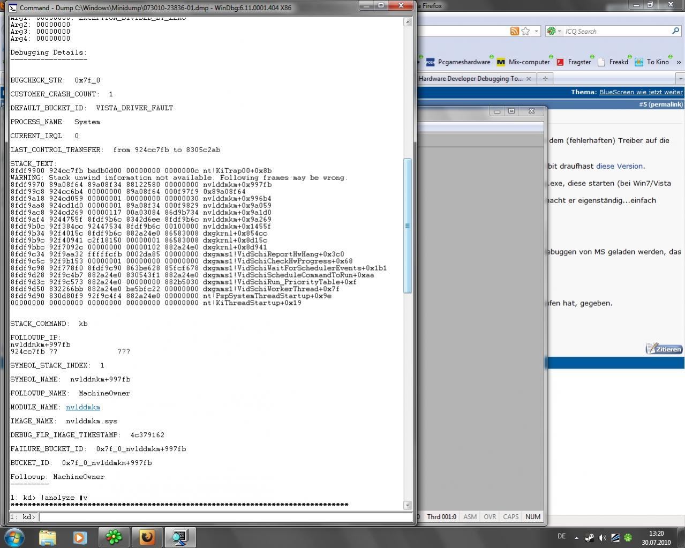Screen dimensions: 685x548
Task: Toggle the OVR status indicator
Action: click(490, 516)
